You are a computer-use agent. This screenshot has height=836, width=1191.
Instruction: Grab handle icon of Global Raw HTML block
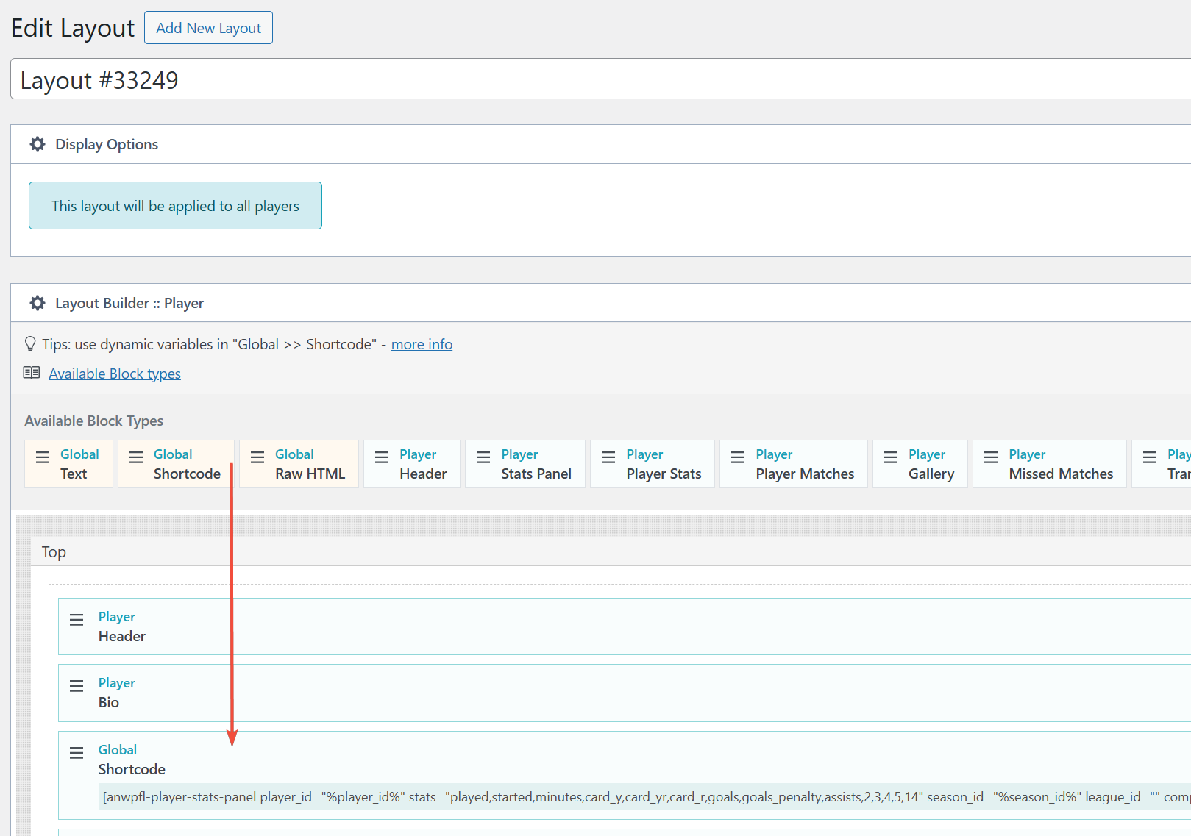tap(257, 457)
